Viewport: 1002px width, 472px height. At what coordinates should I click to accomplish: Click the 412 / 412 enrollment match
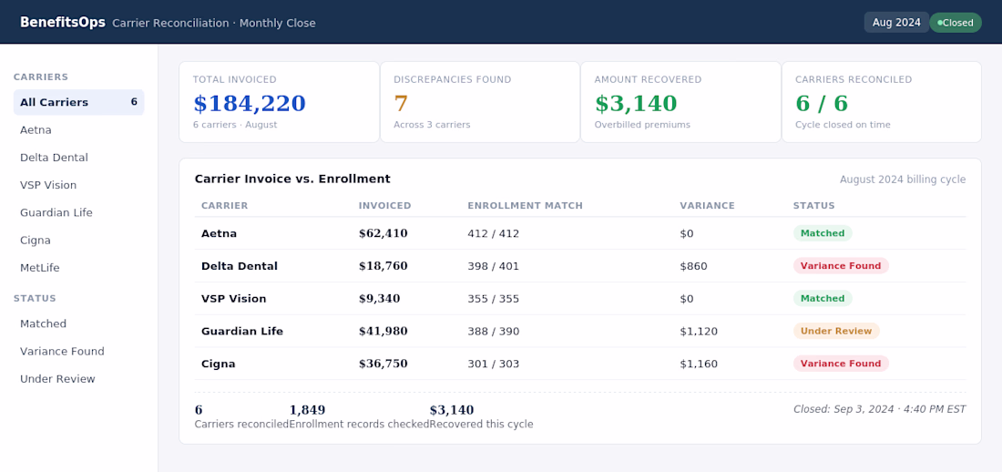pyautogui.click(x=494, y=233)
